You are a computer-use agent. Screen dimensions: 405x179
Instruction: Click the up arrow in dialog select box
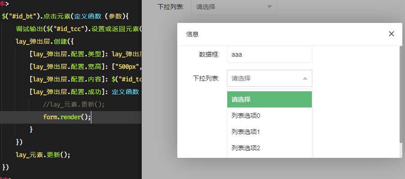tap(305, 78)
